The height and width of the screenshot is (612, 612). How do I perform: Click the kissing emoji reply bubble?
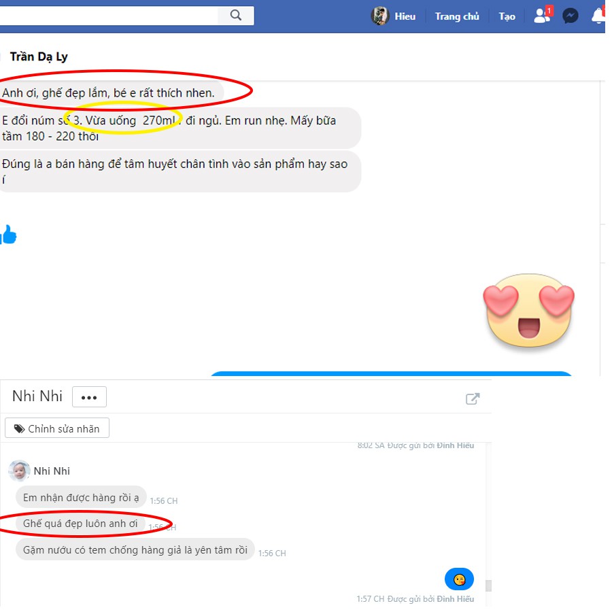(x=459, y=579)
